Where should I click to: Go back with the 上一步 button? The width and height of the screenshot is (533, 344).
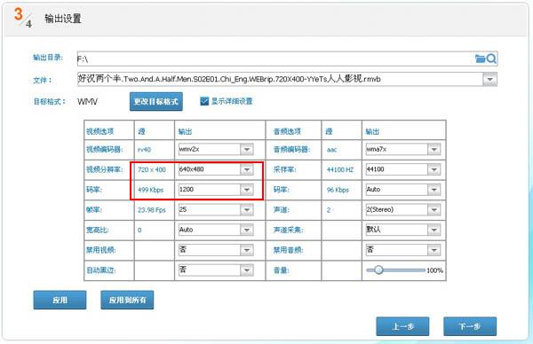402,326
